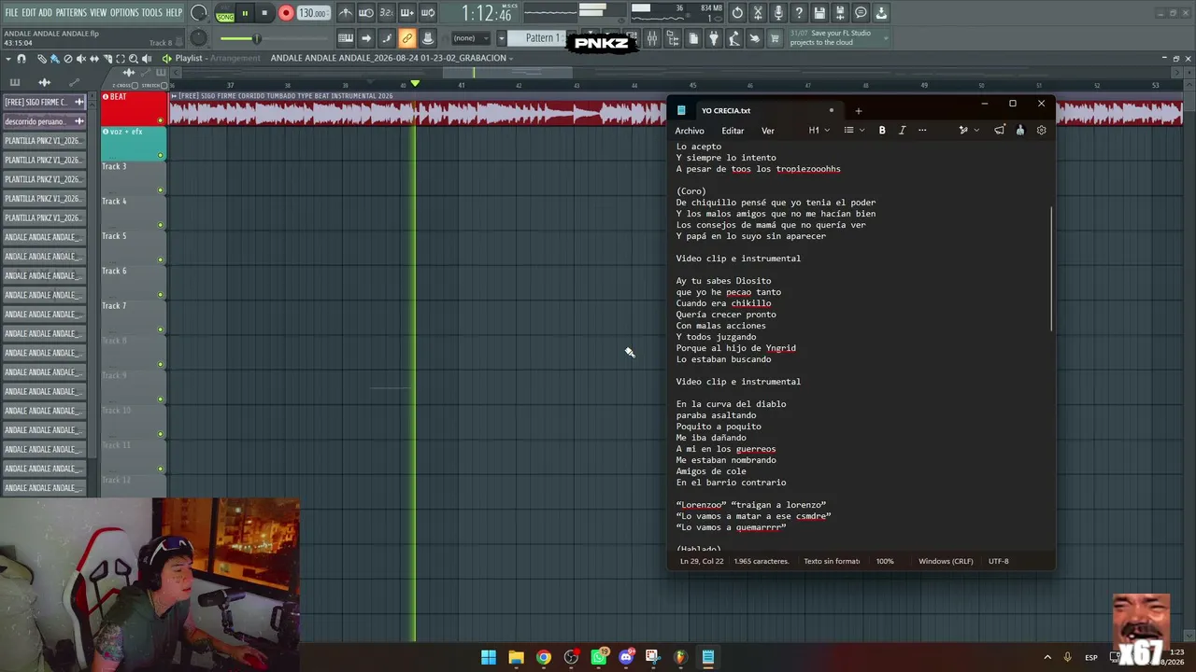Viewport: 1196px width, 672px height.
Task: Select the mute tool in Playlist toolbar
Action: pos(81,59)
